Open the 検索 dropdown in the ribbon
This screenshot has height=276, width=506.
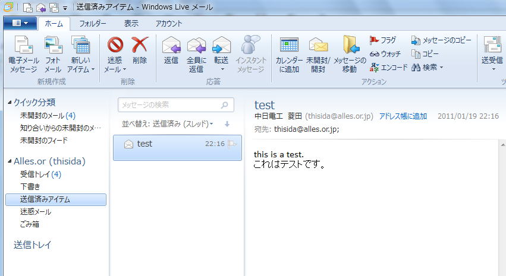click(428, 67)
